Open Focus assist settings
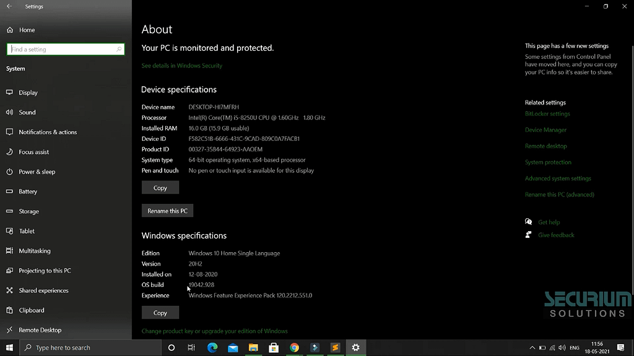Viewport: 634px width, 356px height. [x=33, y=152]
